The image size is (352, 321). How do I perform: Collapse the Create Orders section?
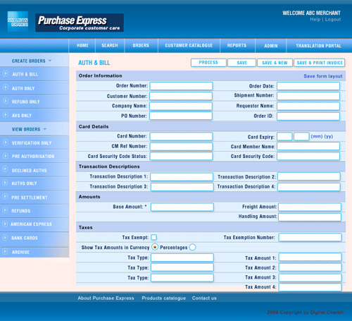(x=50, y=61)
